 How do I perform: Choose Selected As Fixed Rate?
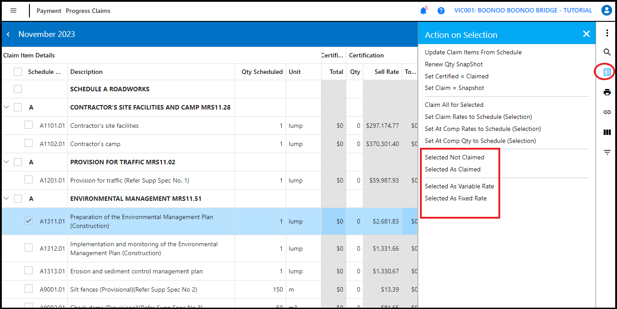[x=456, y=198]
